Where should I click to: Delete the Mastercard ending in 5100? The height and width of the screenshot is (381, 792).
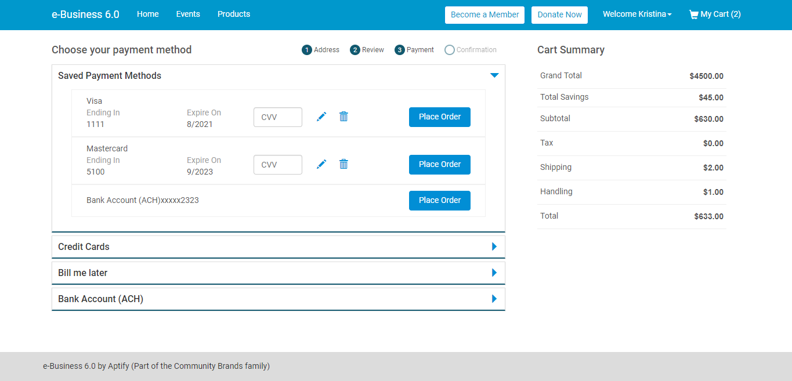(x=343, y=164)
